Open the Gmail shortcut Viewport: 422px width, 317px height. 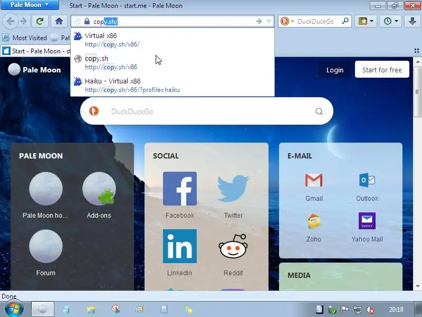[x=314, y=187]
